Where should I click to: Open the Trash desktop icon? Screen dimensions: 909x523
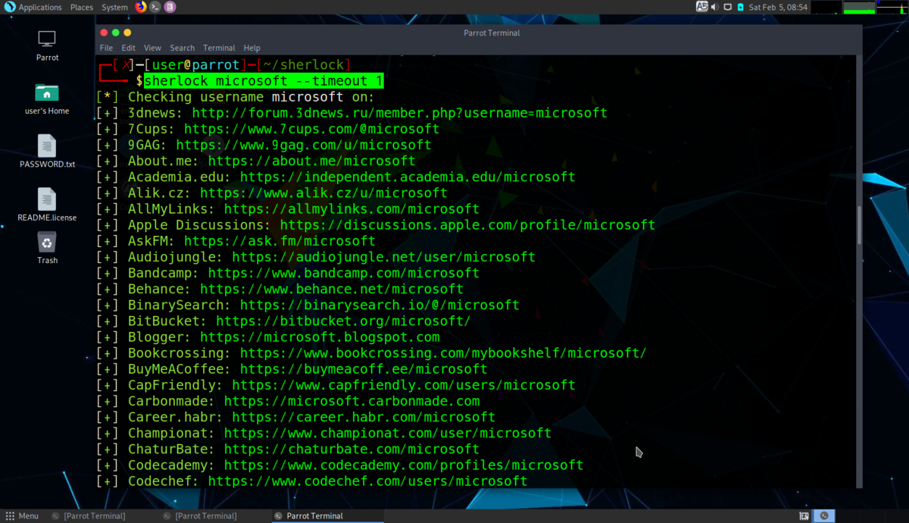click(47, 248)
